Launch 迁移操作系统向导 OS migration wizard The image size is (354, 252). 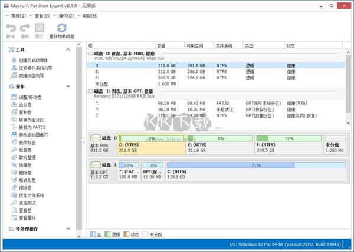[32, 68]
